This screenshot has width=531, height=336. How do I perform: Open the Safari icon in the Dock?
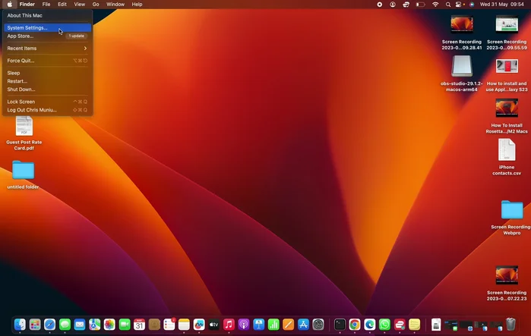tap(49, 325)
